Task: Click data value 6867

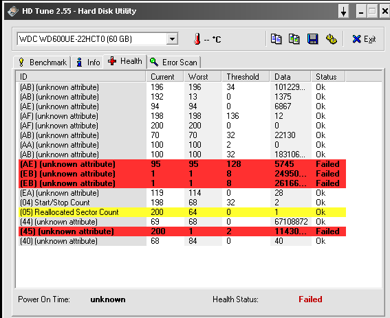Action: (x=283, y=106)
